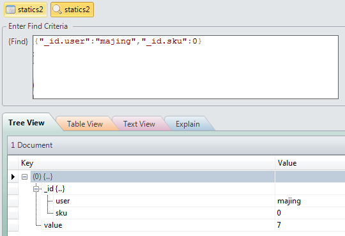Collapse the _id subtree node

[36, 189]
